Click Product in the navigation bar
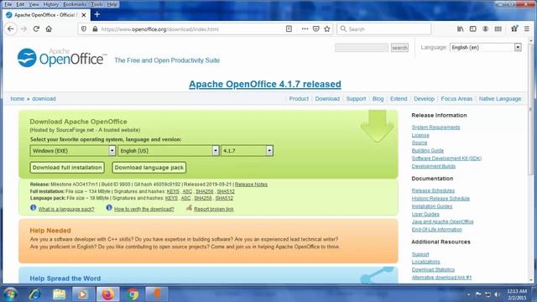Image resolution: width=537 pixels, height=302 pixels. click(x=299, y=99)
